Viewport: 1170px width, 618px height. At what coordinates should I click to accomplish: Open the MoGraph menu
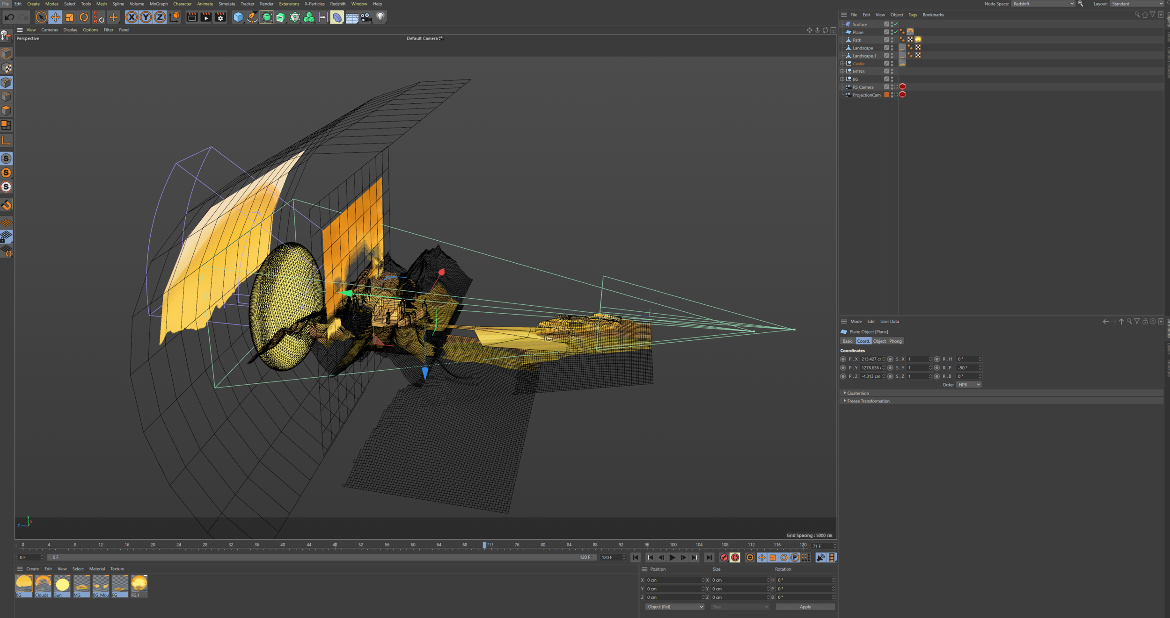(158, 4)
